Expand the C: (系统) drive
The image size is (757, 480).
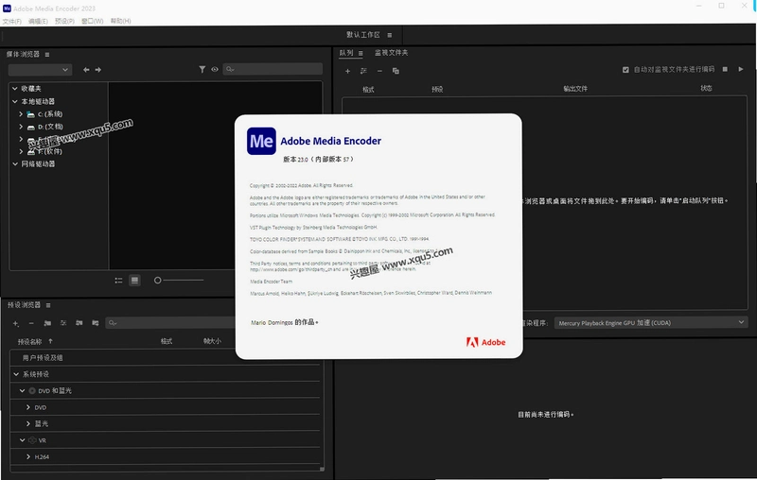[21, 114]
